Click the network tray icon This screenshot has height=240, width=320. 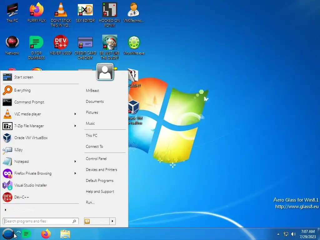point(286,234)
